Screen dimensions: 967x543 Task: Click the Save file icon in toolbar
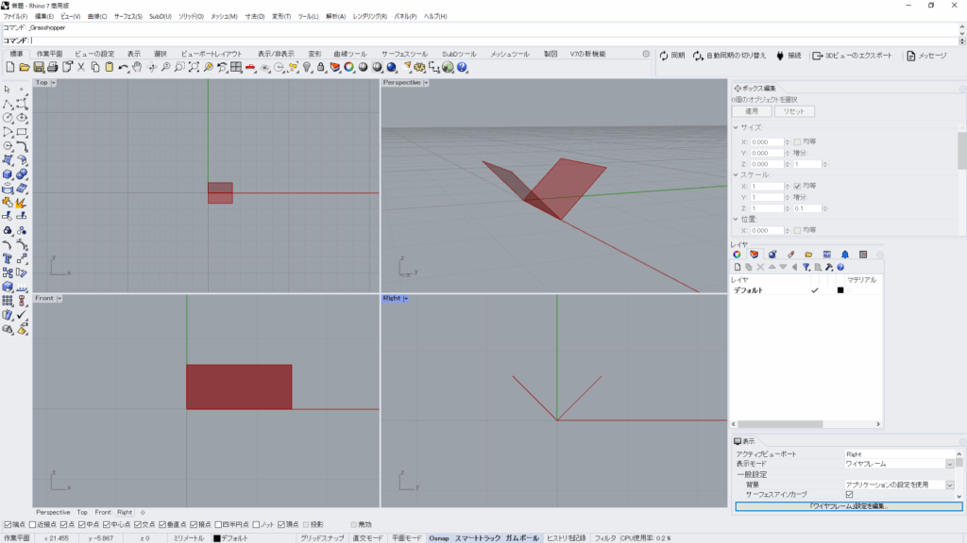click(x=39, y=67)
